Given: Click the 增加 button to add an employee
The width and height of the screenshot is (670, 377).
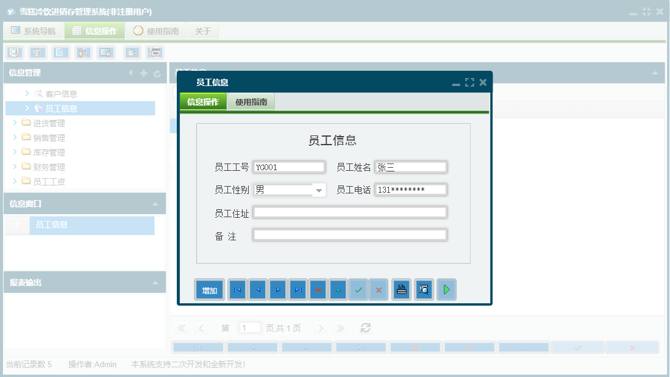Looking at the screenshot, I should point(209,290).
